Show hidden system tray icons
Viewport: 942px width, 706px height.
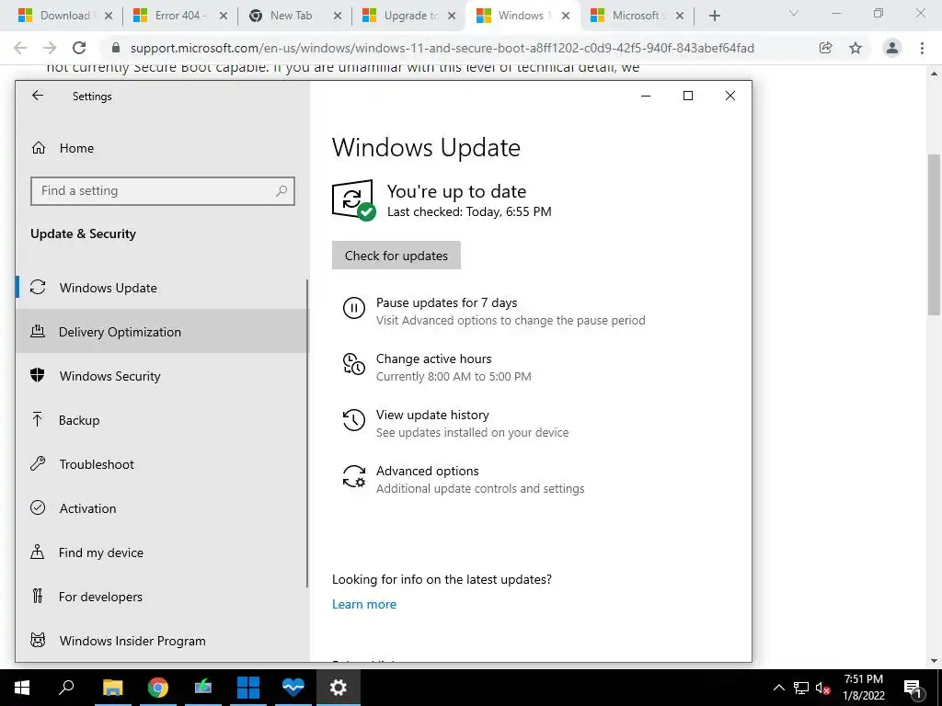pyautogui.click(x=778, y=688)
